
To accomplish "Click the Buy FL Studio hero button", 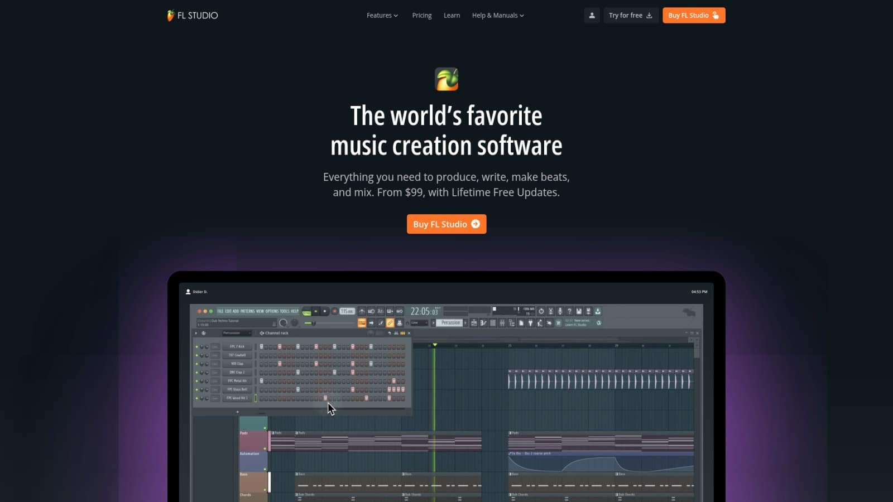I will pos(446,224).
